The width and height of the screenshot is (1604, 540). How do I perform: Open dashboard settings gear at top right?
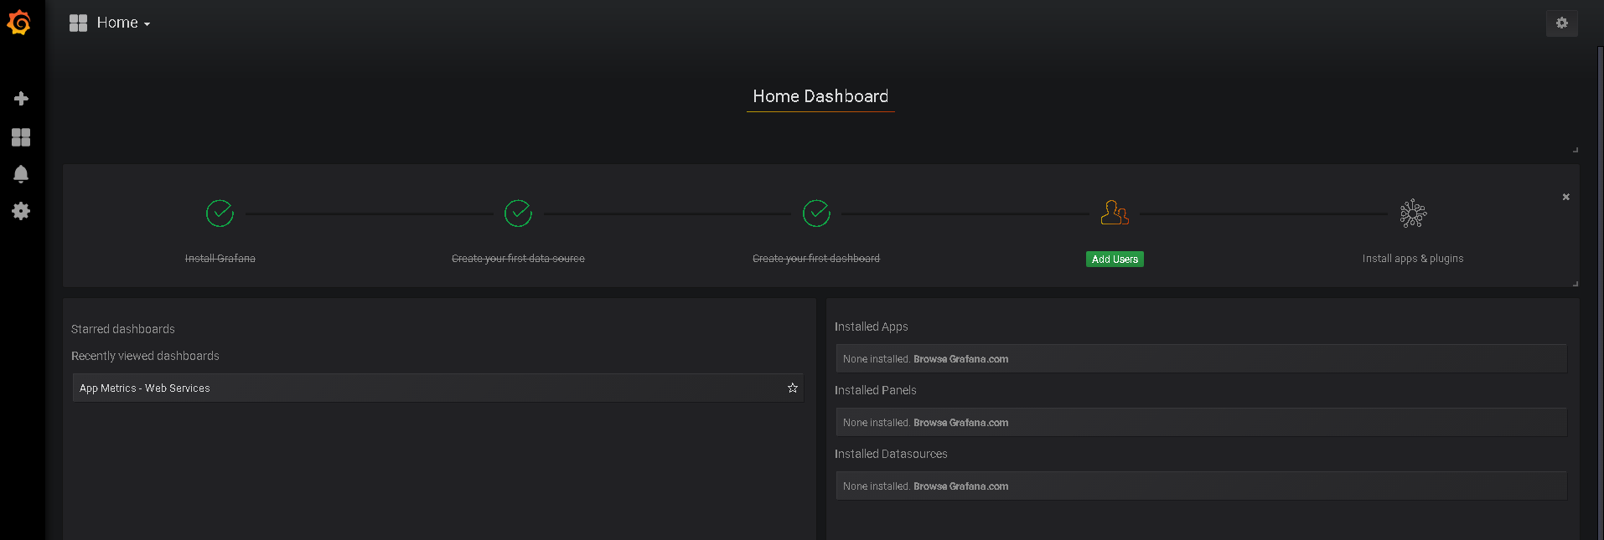pos(1561,23)
